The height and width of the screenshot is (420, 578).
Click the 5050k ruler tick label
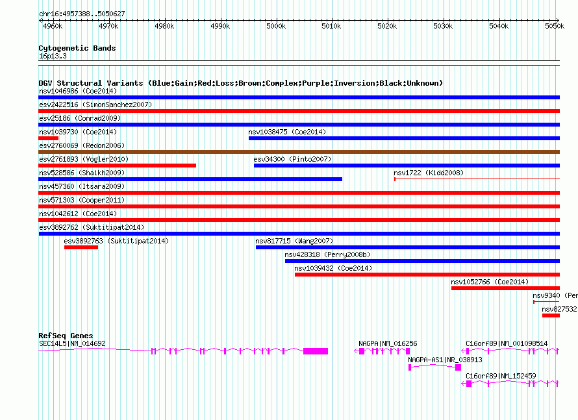pyautogui.click(x=555, y=26)
